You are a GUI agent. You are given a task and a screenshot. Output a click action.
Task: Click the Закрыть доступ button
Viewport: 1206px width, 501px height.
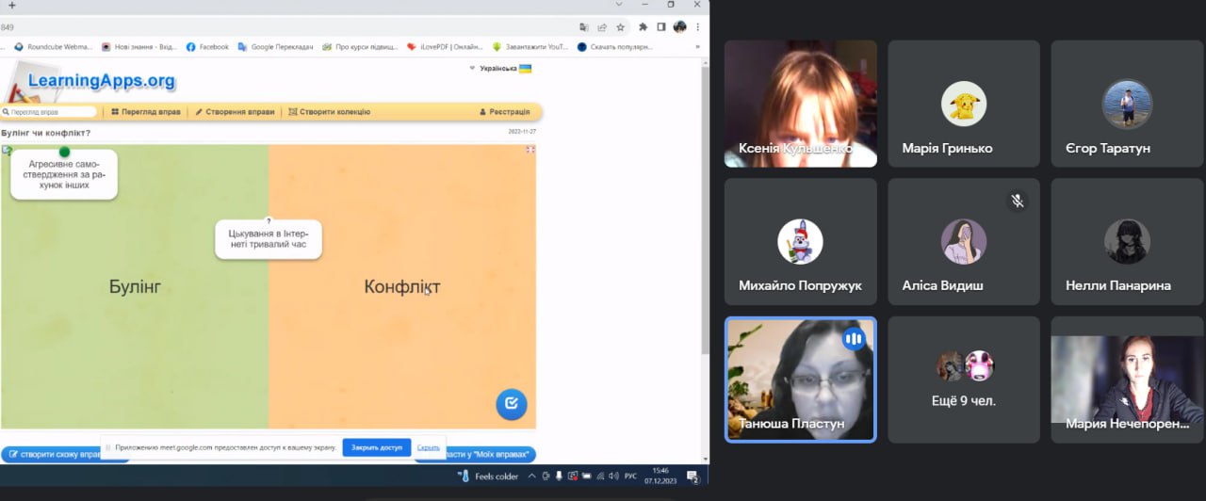(376, 447)
